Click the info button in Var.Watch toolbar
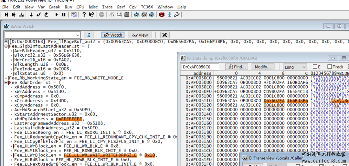 (89, 35)
